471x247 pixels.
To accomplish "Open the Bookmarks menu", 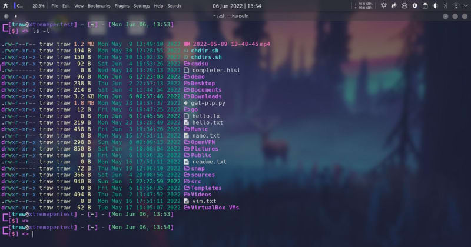I will pos(98,5).
